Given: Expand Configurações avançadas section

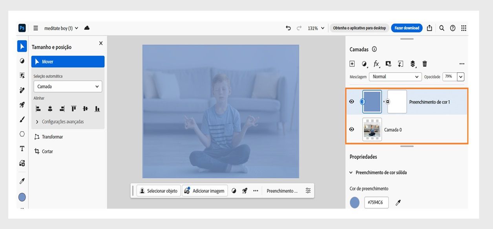Looking at the screenshot, I should coord(60,122).
